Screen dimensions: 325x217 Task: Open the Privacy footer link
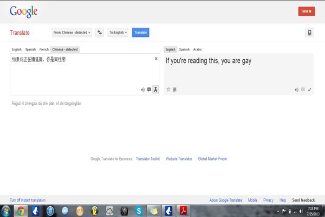pos(269,200)
